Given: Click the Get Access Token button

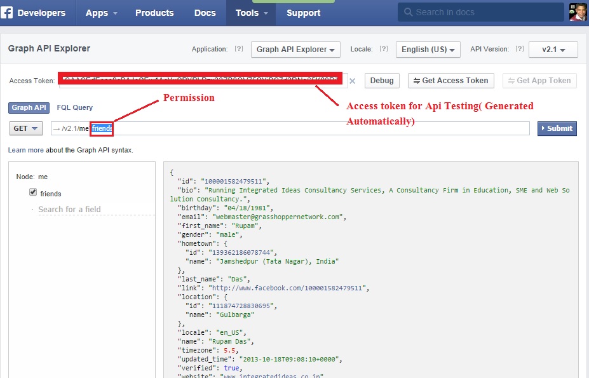Looking at the screenshot, I should click(450, 81).
